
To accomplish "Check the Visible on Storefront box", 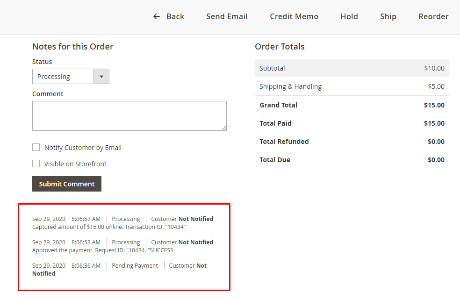I will [x=36, y=164].
